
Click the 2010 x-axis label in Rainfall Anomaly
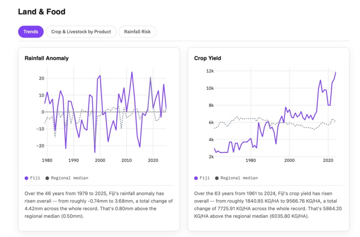pos(126,160)
